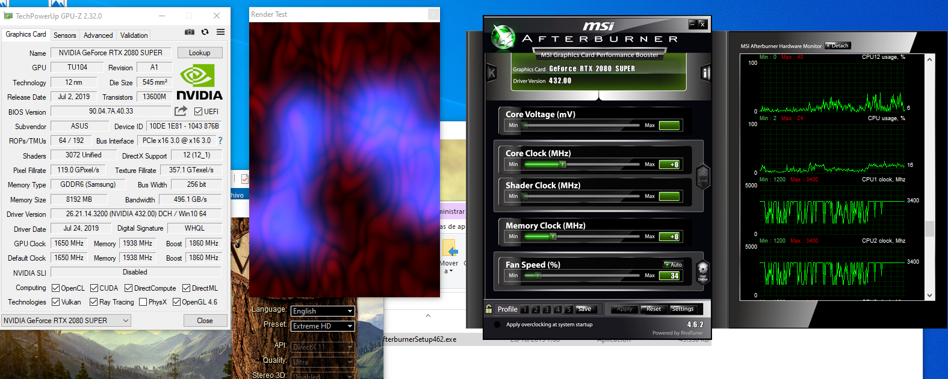Take a GPU-Z screenshot with camera icon
Screen dimensions: 948x379
190,32
